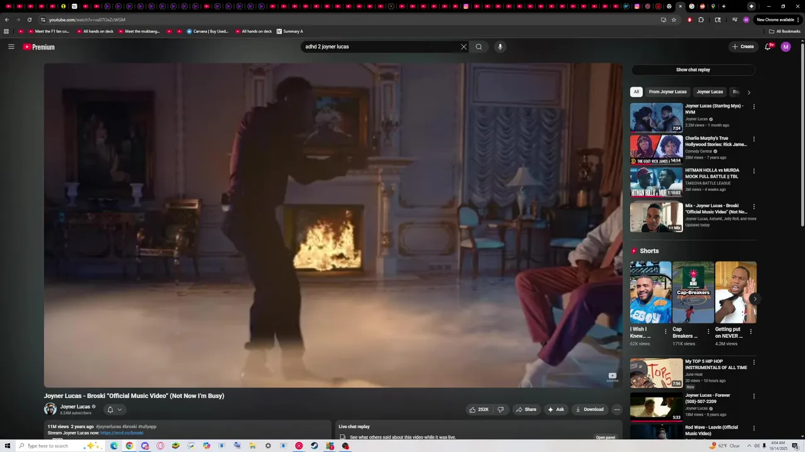Open Carvana bookmark
This screenshot has height=452, width=805.
coord(207,31)
